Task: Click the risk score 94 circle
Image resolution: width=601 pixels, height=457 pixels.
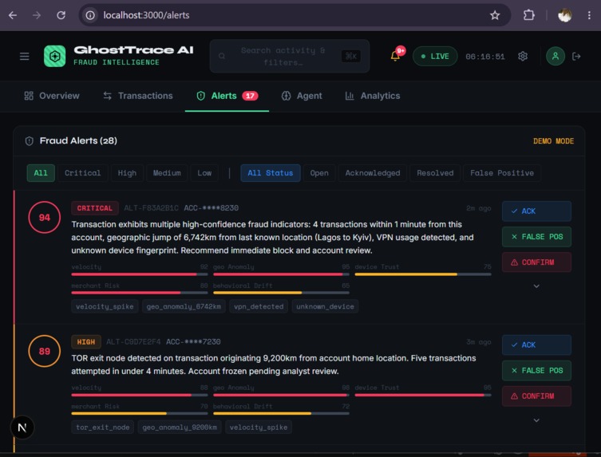Action: point(45,217)
